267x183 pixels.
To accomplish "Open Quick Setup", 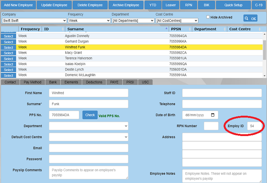I will tap(233, 5).
